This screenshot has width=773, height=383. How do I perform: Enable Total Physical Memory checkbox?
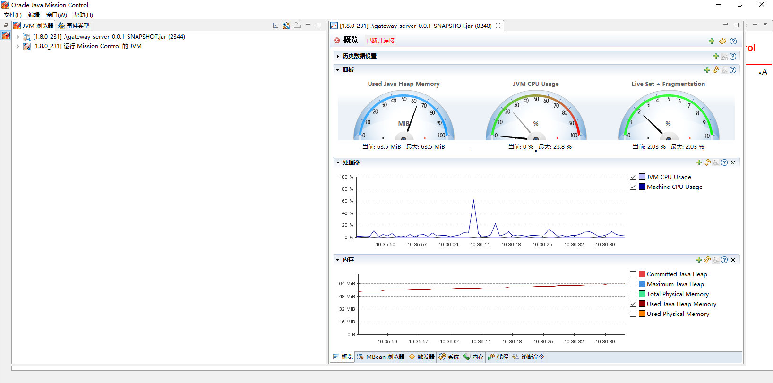coord(633,294)
